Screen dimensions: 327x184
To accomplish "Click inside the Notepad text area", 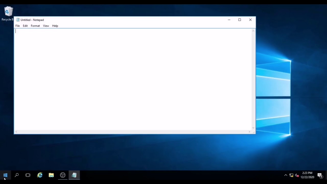I will tap(133, 79).
